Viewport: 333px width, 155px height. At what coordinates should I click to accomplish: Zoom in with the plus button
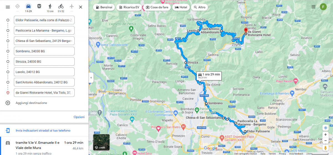[326, 135]
